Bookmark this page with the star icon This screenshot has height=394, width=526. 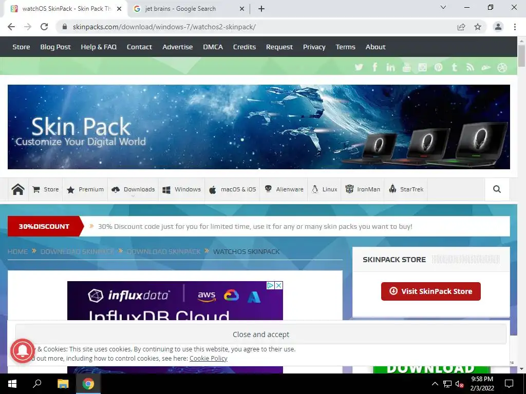(x=478, y=27)
